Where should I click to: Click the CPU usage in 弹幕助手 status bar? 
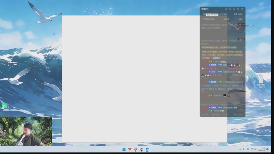pyautogui.click(x=204, y=115)
